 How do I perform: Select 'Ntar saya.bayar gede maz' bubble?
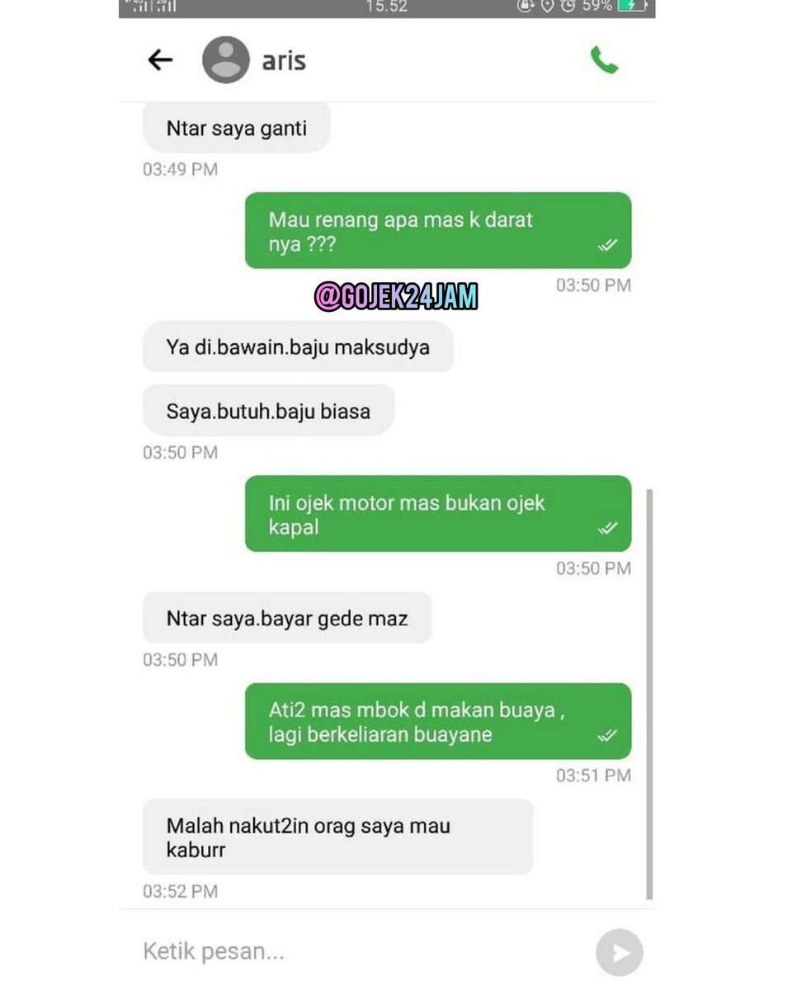pyautogui.click(x=287, y=618)
